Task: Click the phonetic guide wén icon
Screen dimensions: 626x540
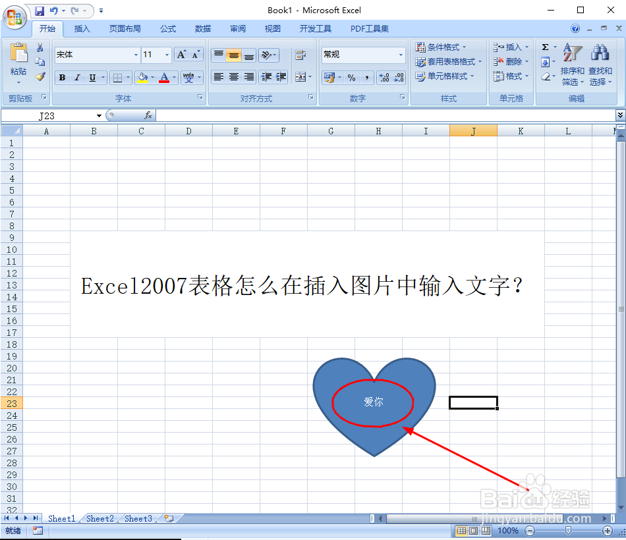Action: coord(188,78)
